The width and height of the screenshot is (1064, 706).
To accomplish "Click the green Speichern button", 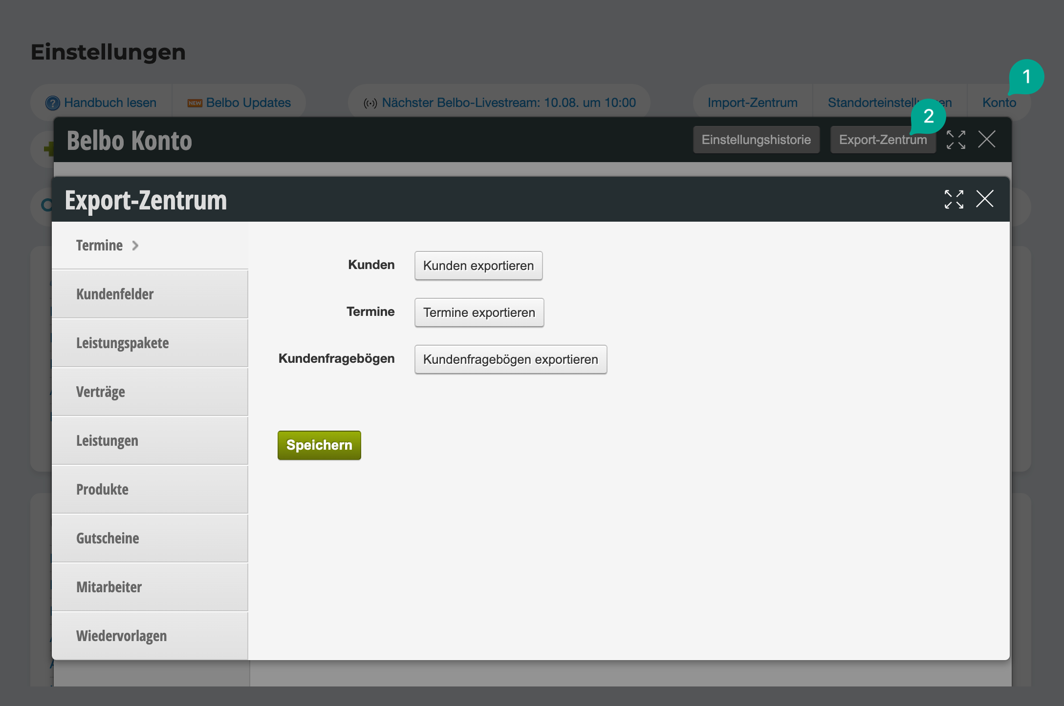I will [x=319, y=445].
